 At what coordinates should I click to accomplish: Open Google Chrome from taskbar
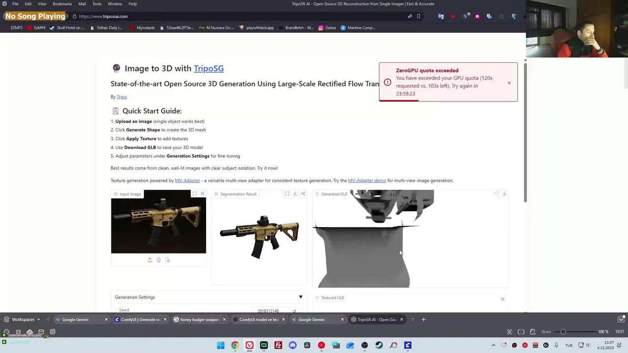click(x=235, y=345)
